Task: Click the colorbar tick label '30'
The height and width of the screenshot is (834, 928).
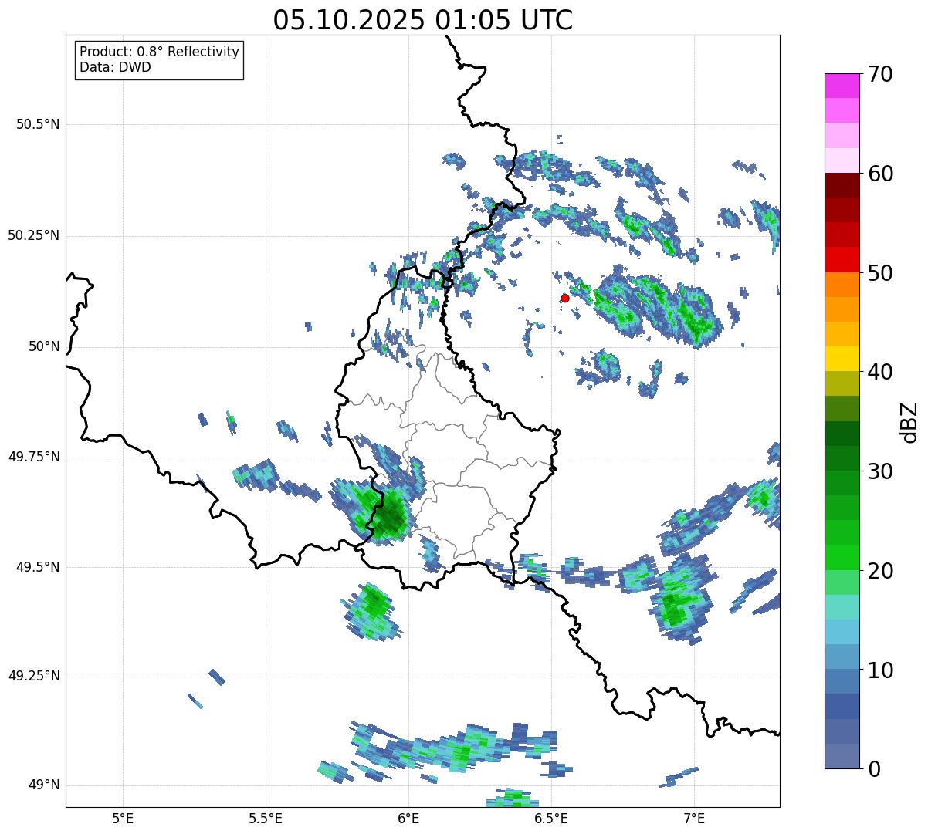Action: click(x=881, y=471)
